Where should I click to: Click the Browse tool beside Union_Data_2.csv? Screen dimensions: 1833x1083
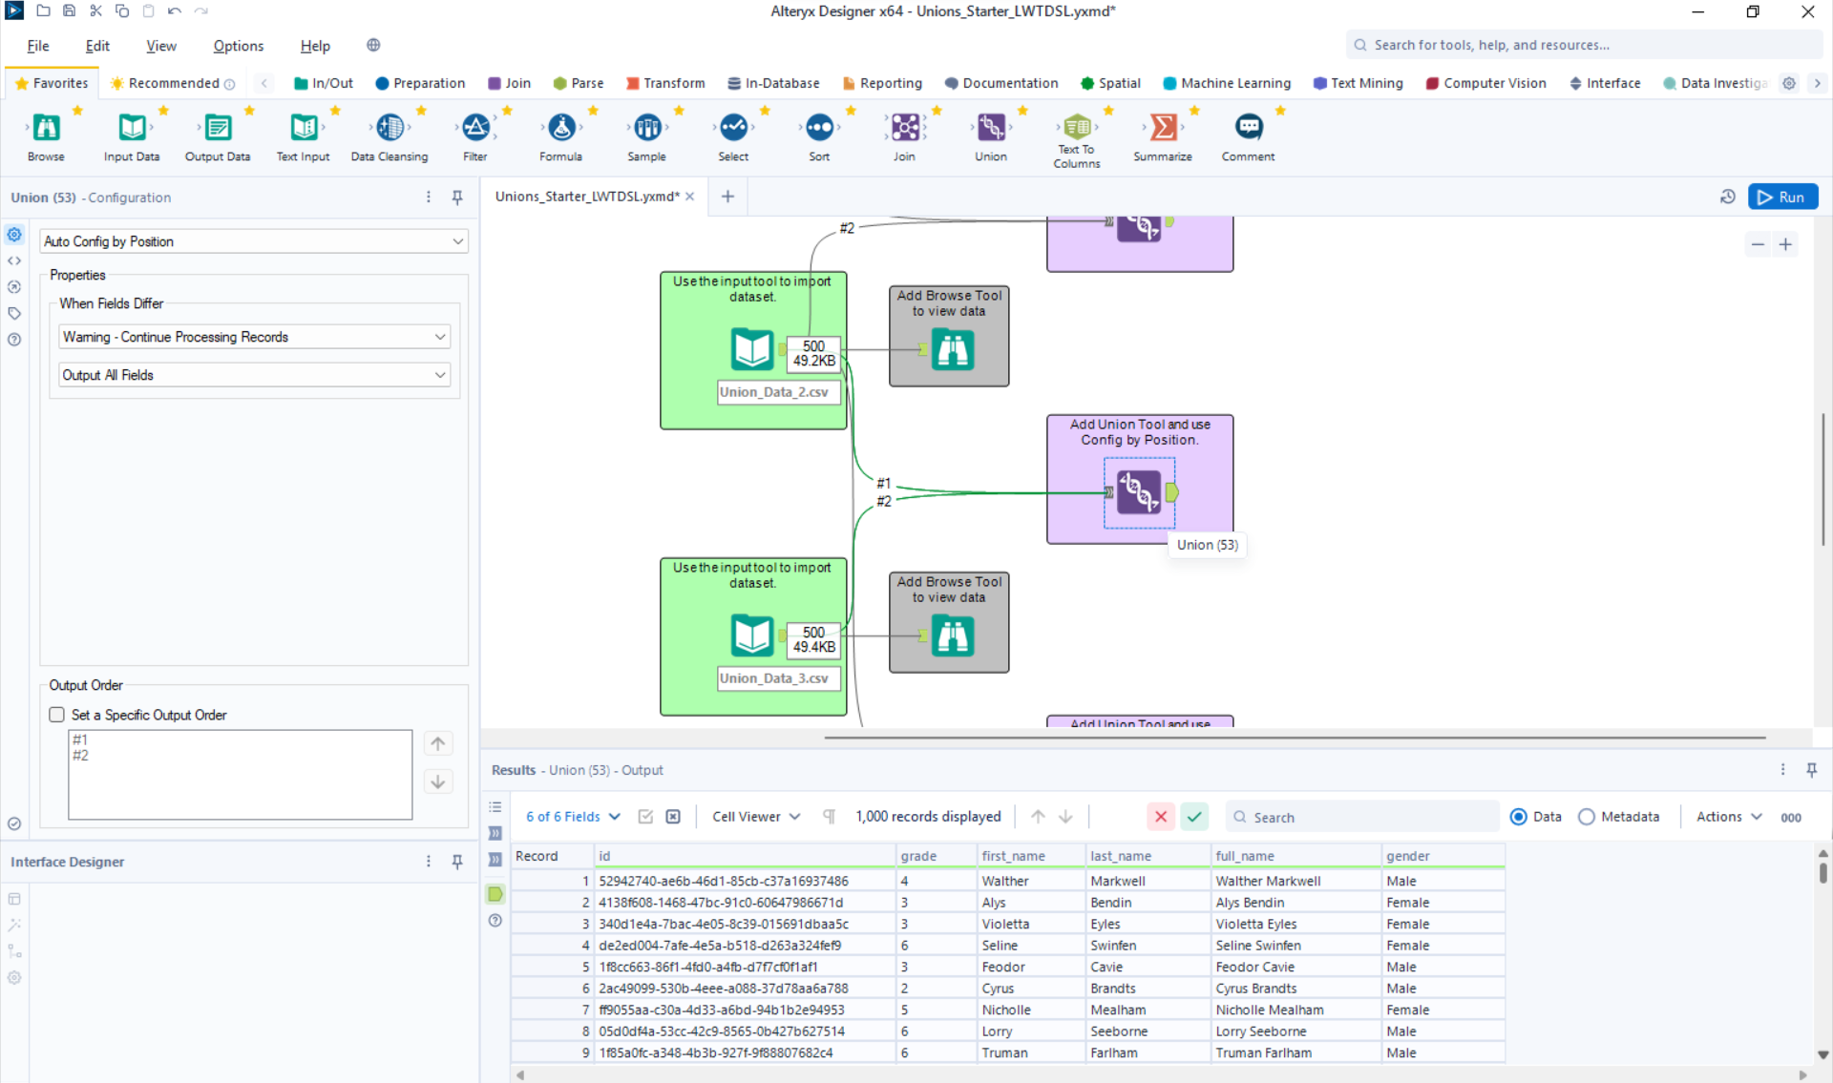coord(952,350)
